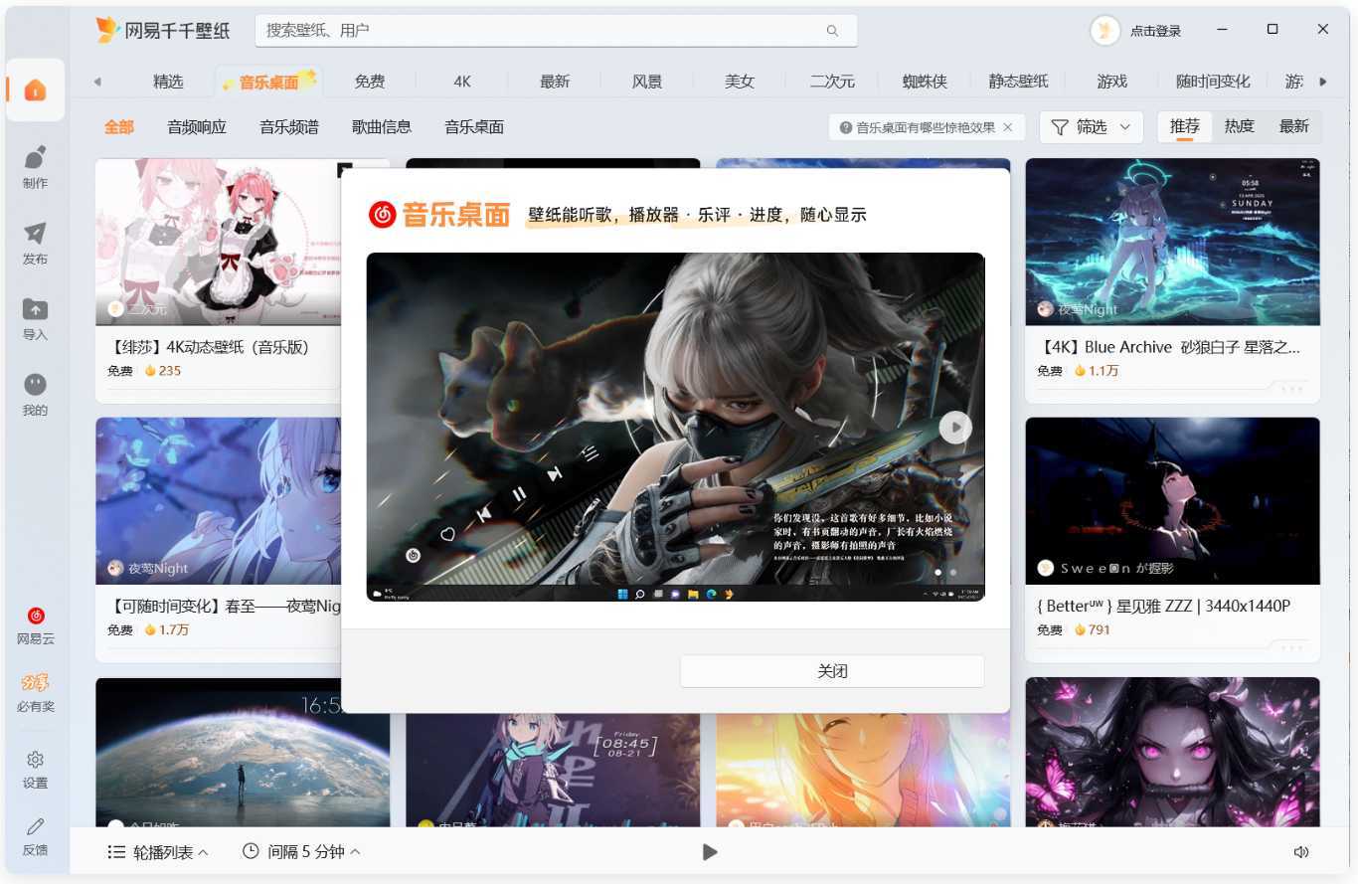
Task: Filter by 音乐频谱
Action: [289, 127]
